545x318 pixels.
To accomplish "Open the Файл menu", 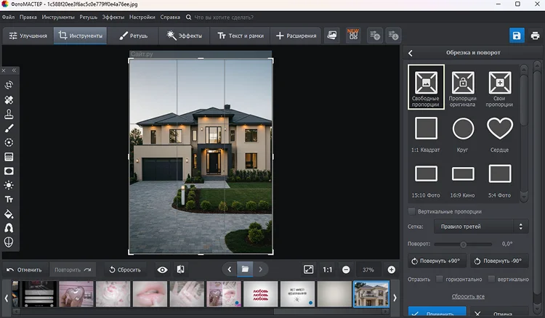I will [8, 17].
